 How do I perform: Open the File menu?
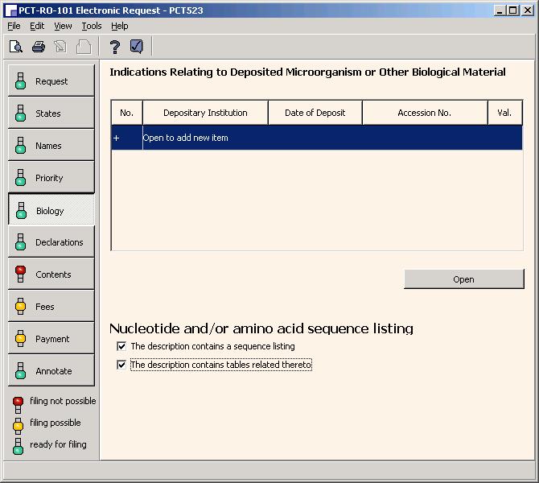tap(14, 26)
